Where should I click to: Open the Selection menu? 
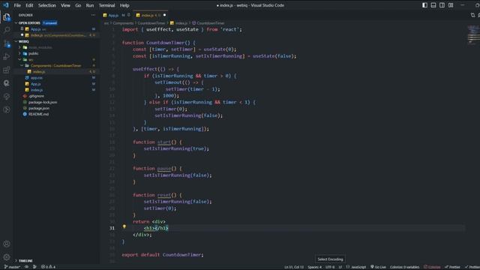click(46, 5)
